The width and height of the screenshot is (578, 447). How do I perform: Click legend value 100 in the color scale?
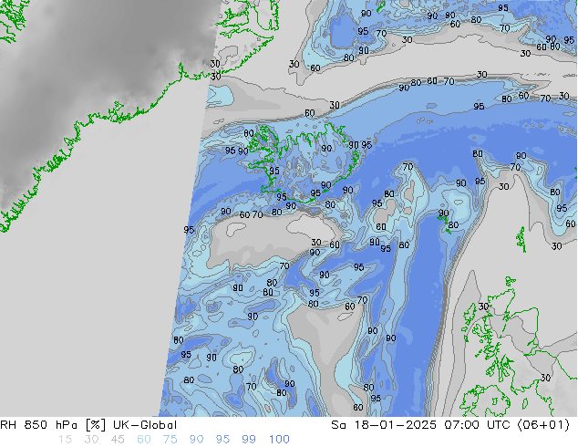(279, 440)
